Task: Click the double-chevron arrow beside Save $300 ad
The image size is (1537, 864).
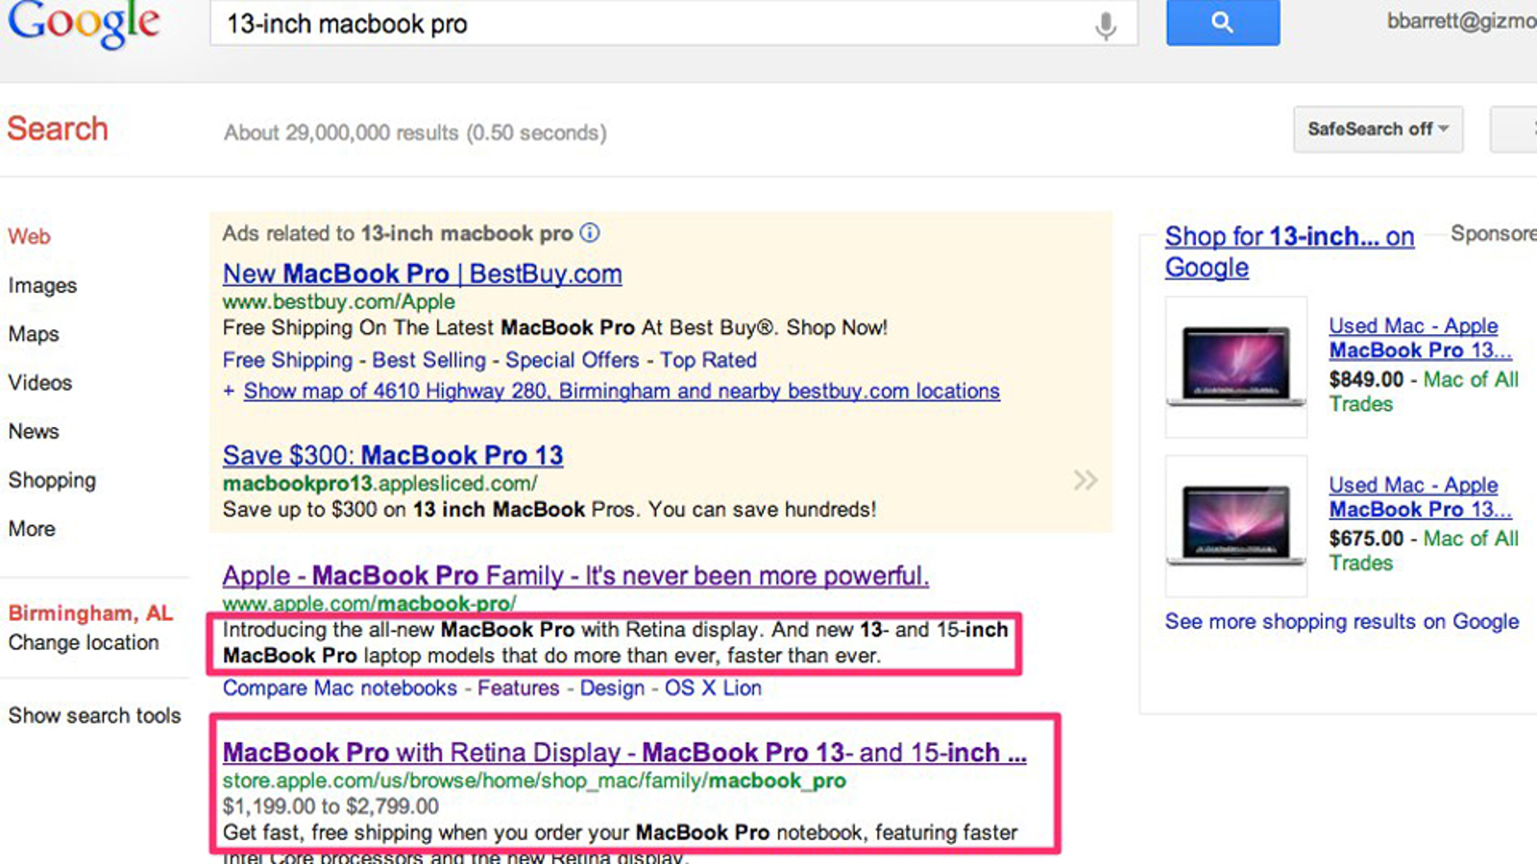Action: click(x=1086, y=480)
